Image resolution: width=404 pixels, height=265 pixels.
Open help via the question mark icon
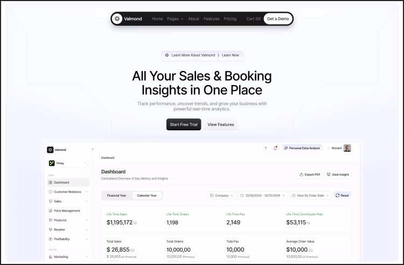point(266,148)
